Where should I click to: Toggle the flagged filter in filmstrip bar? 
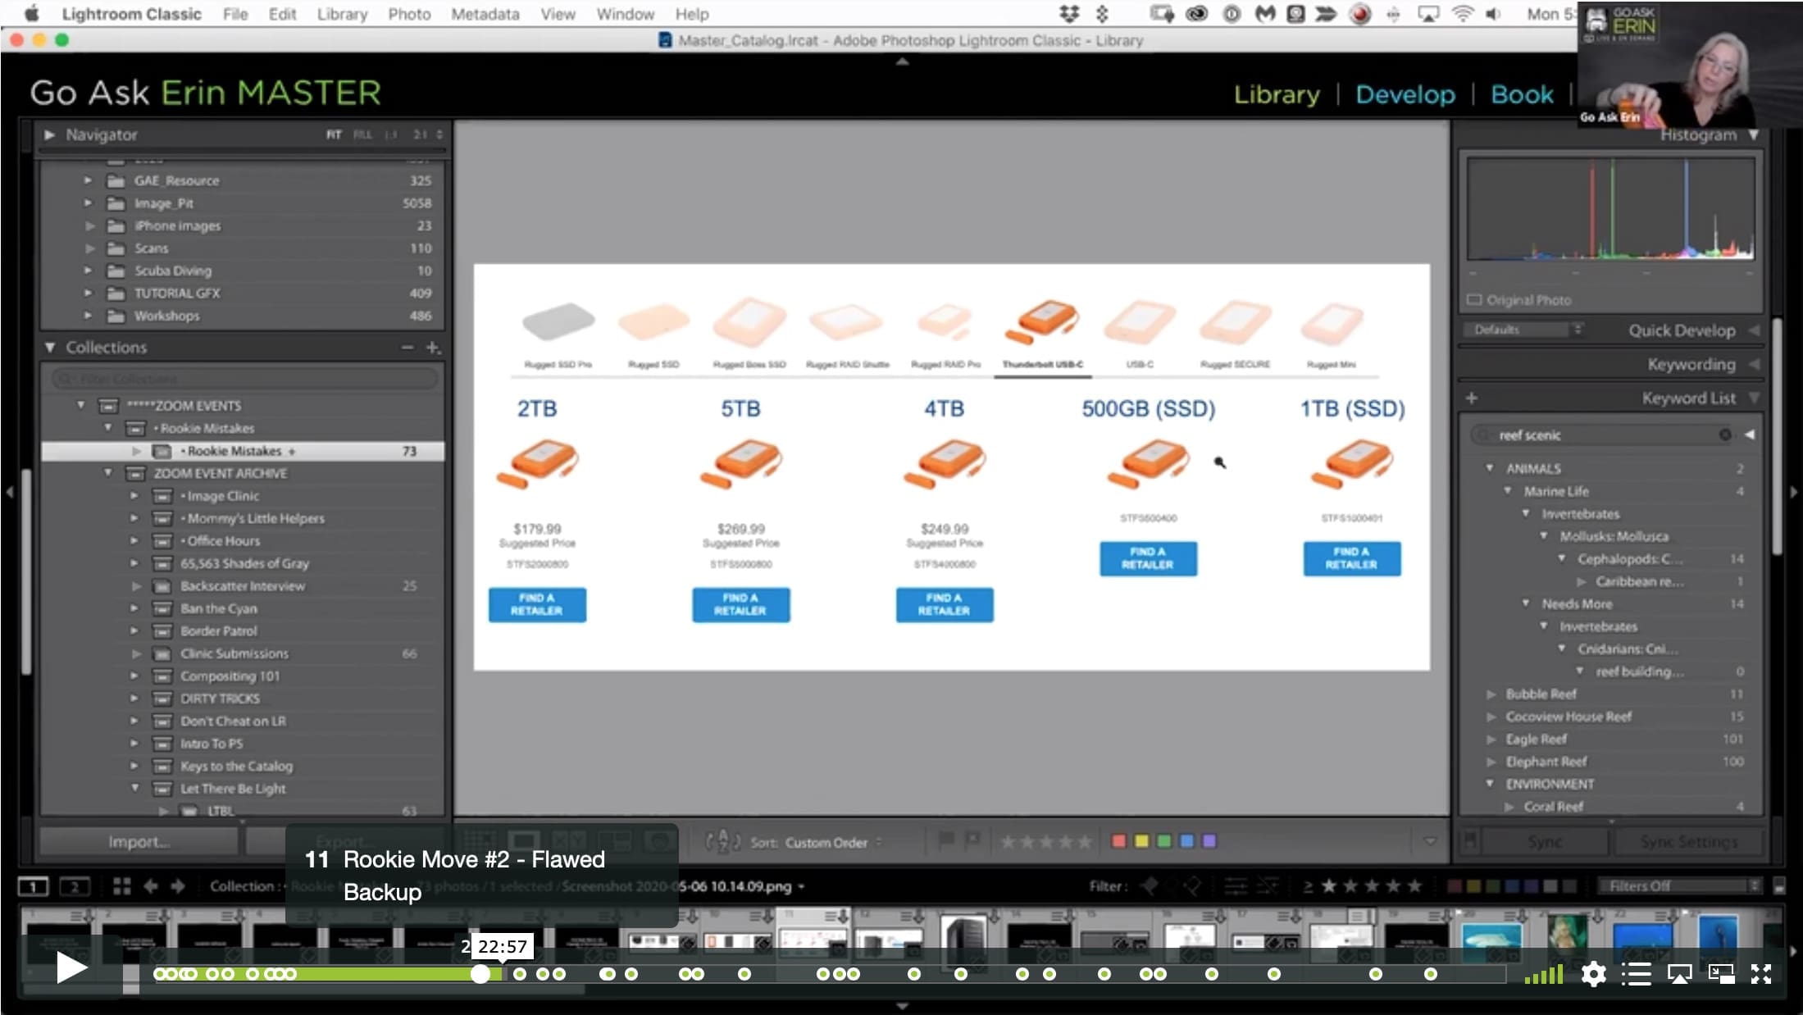point(1151,885)
